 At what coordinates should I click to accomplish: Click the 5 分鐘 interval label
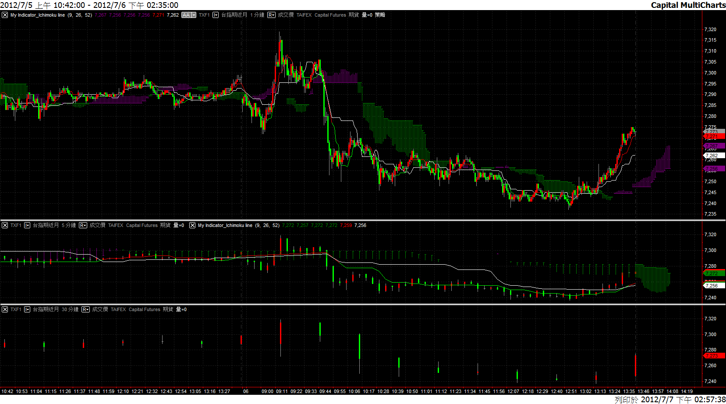(69, 225)
